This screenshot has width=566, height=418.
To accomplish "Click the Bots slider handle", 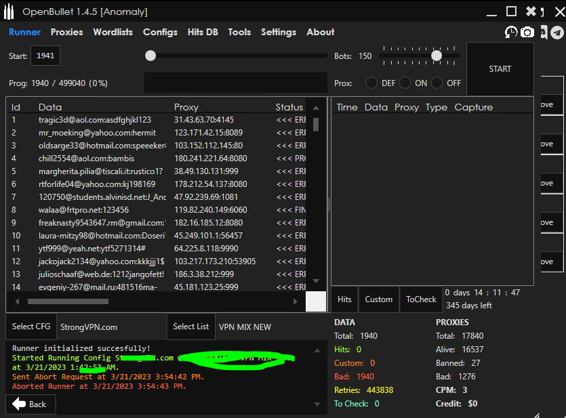I will [437, 56].
